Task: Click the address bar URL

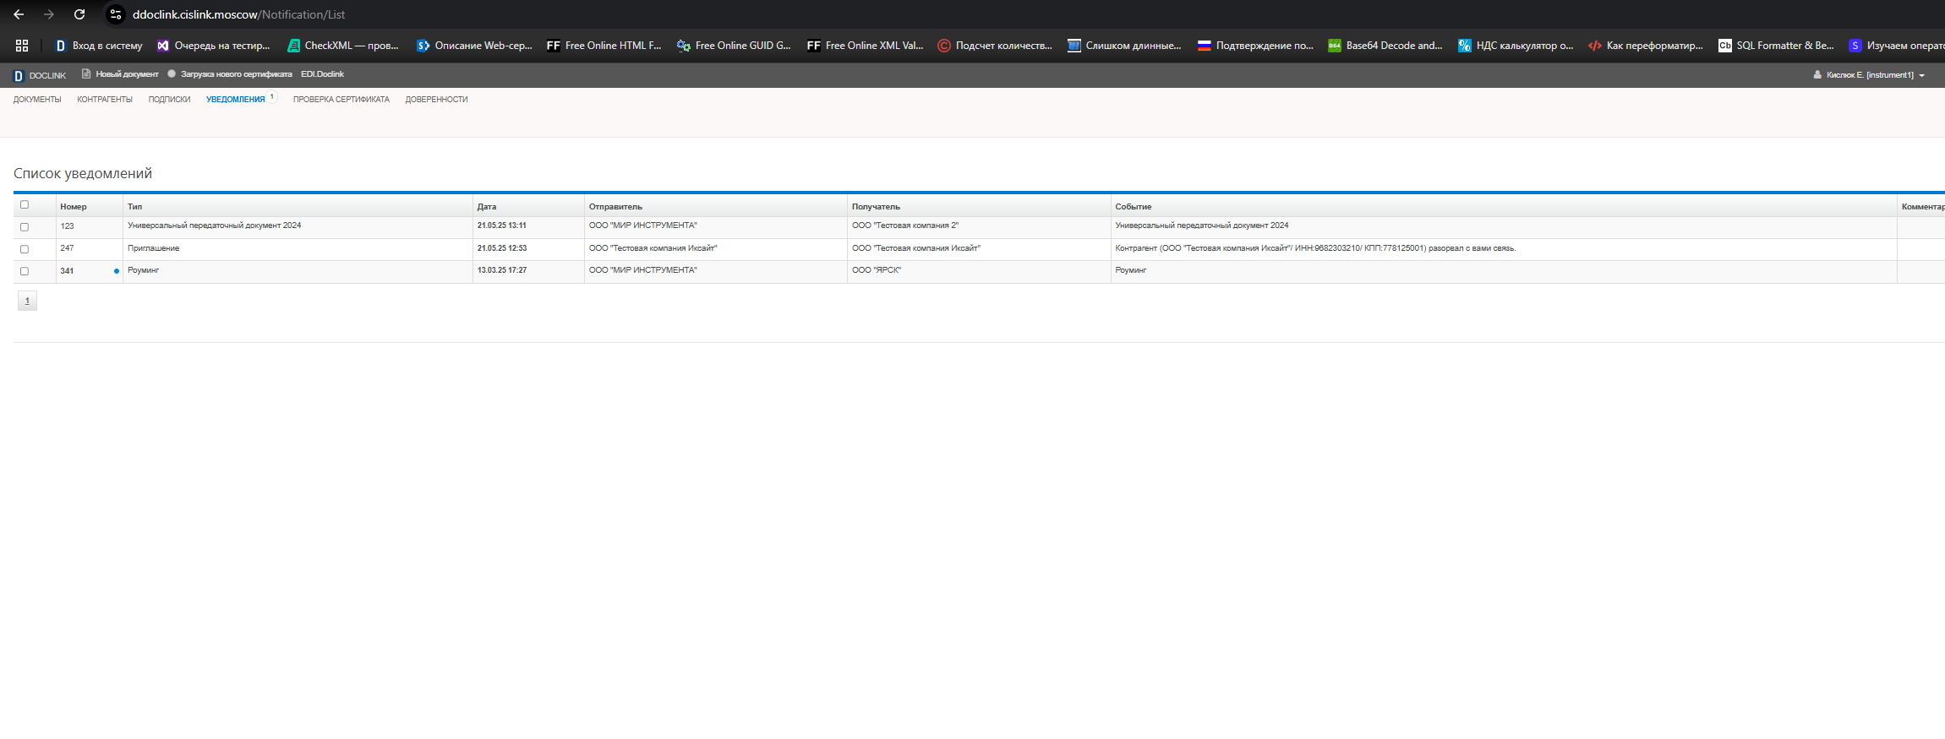Action: pos(238,14)
